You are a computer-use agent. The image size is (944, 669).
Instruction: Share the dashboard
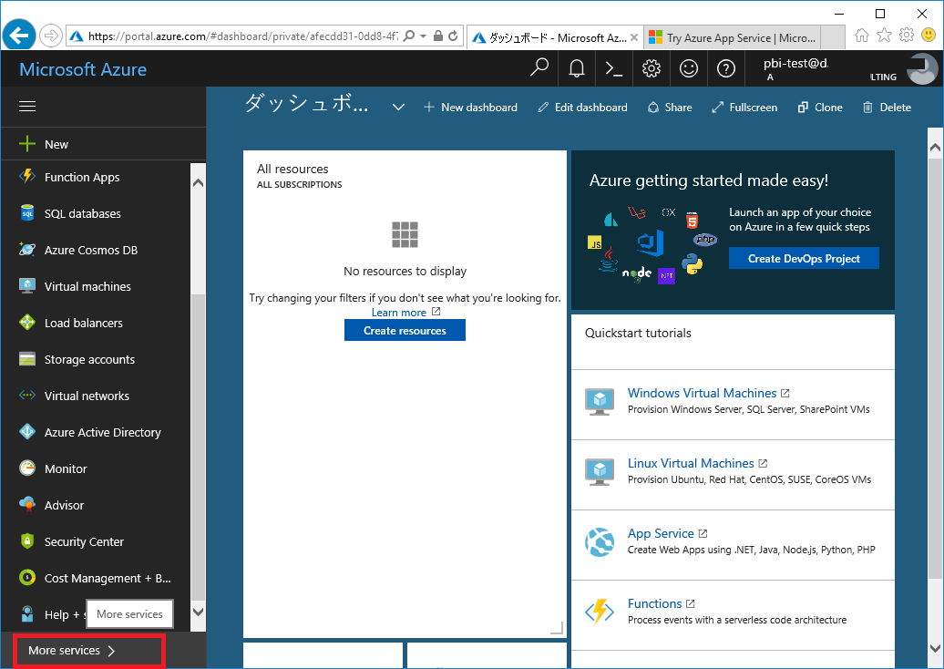[670, 108]
